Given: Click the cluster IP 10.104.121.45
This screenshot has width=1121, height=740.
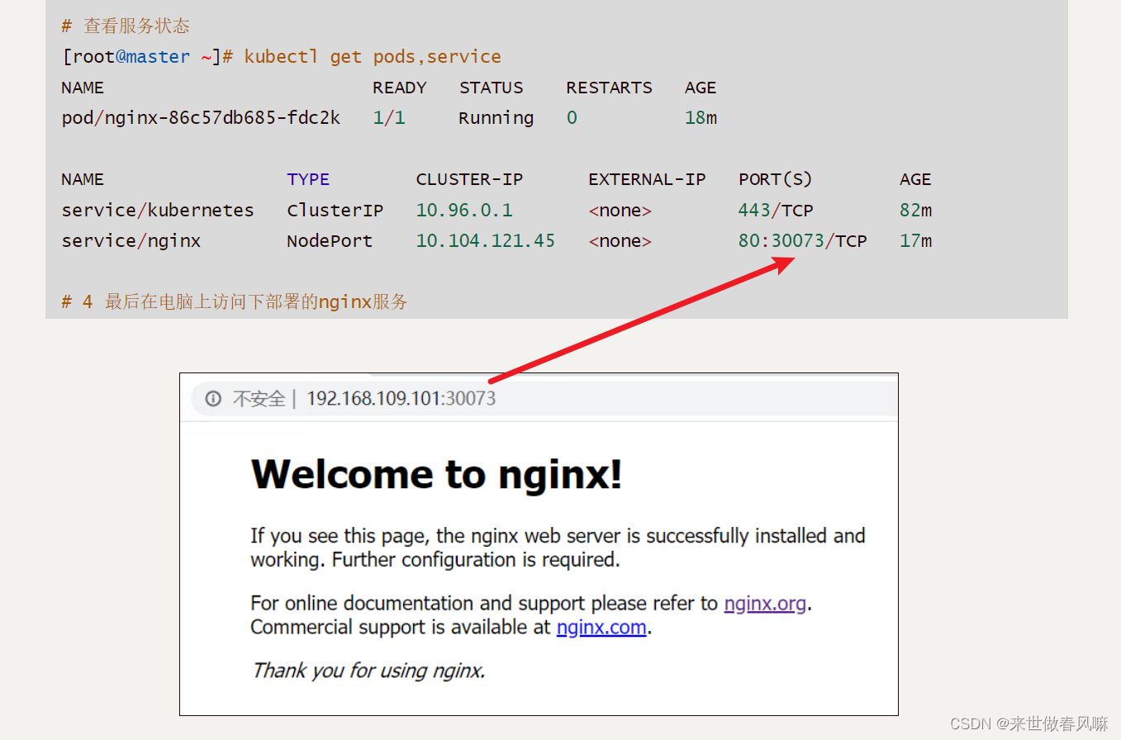Looking at the screenshot, I should (486, 240).
